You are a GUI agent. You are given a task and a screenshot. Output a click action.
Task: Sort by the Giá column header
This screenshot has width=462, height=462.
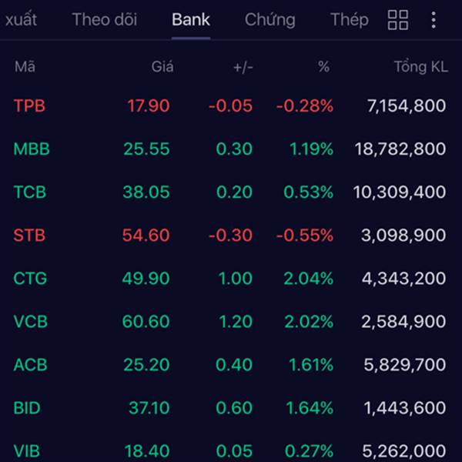(162, 67)
